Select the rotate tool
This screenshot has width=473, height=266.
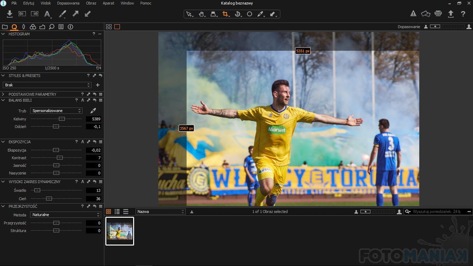coord(238,14)
